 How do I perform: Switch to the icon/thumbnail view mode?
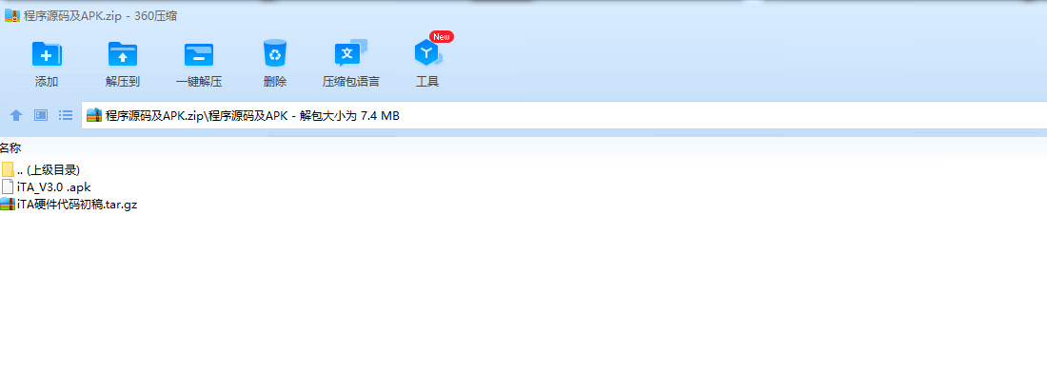41,115
